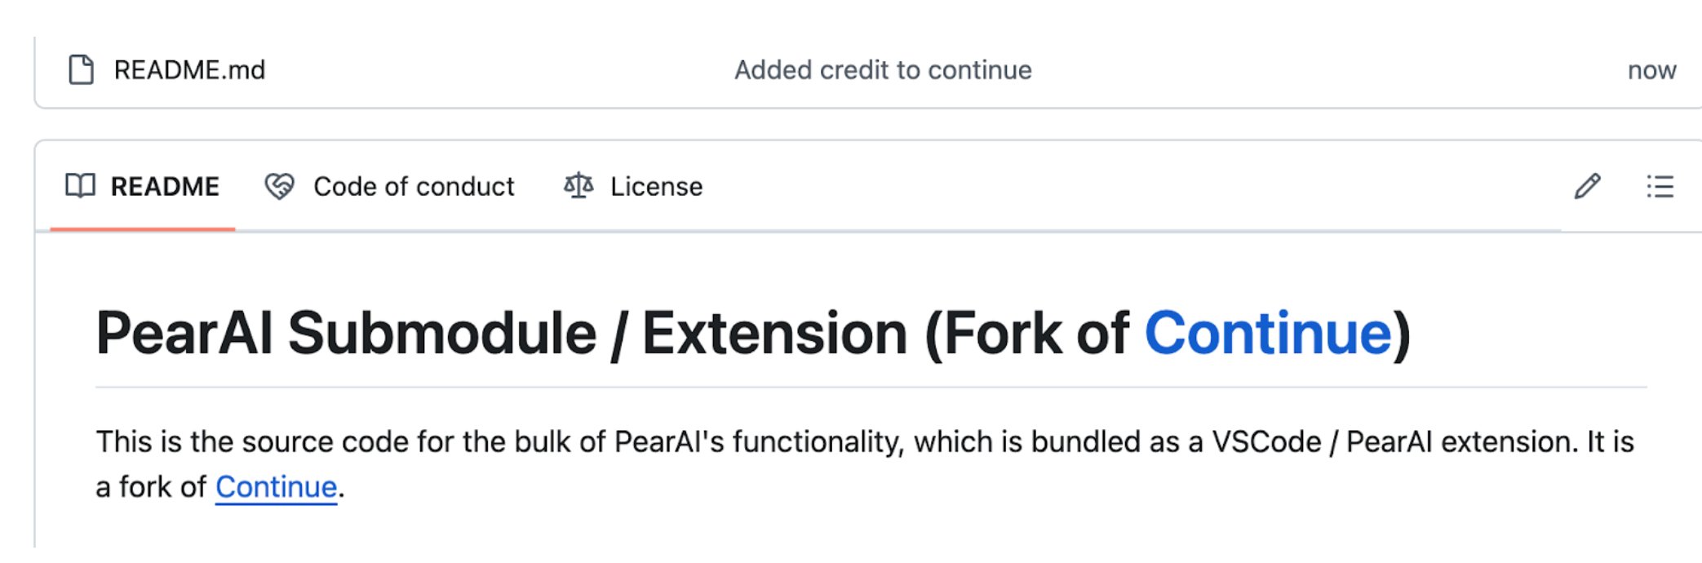Click the 'now' commit timestamp
Image resolution: width=1702 pixels, height=563 pixels.
click(1651, 70)
